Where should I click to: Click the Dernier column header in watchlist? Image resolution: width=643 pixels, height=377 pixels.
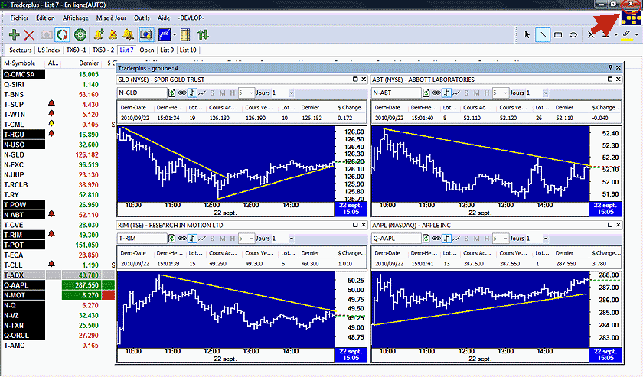pos(89,63)
